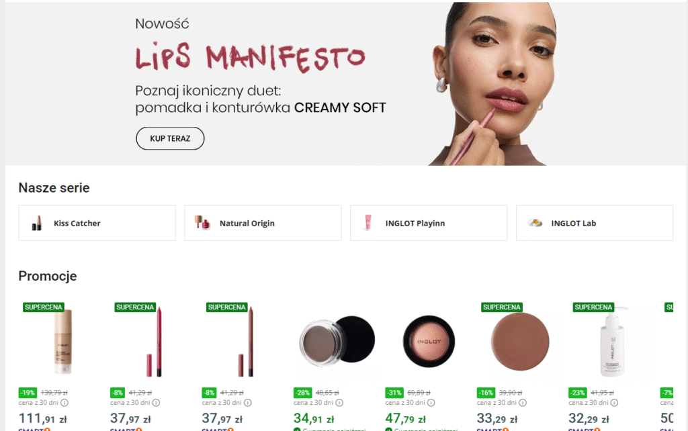Click info icon beside 111,91 zł price

click(x=64, y=403)
